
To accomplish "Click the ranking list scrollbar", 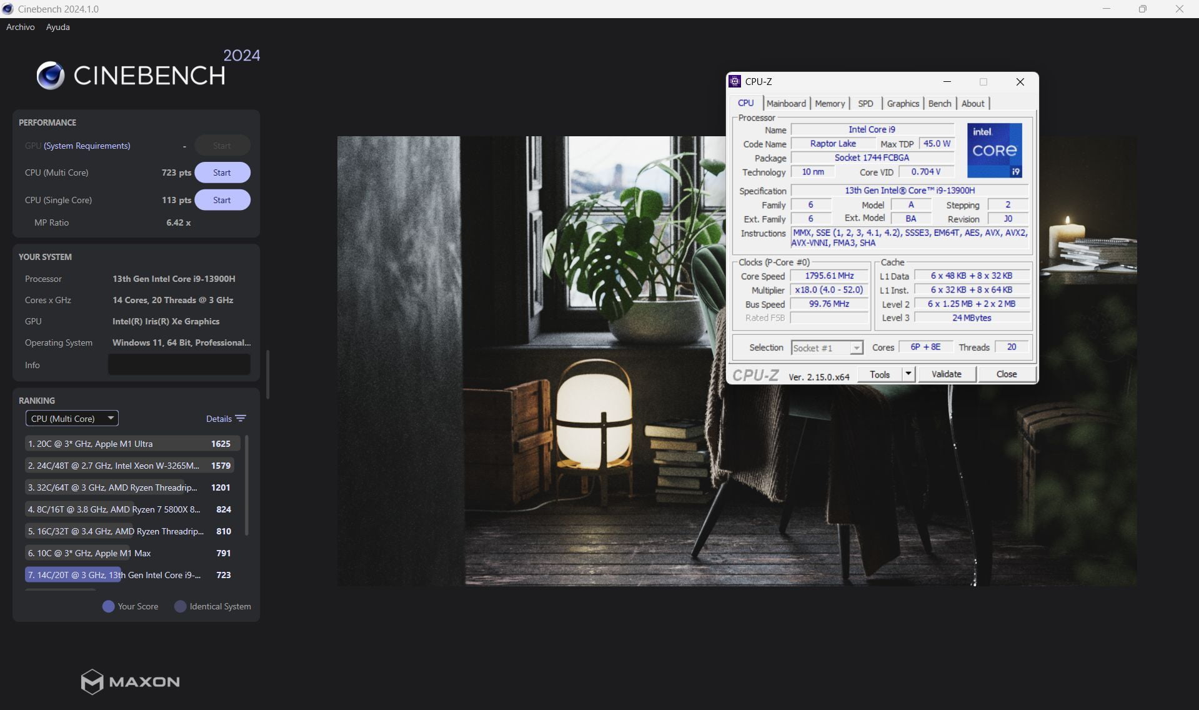I will (247, 486).
